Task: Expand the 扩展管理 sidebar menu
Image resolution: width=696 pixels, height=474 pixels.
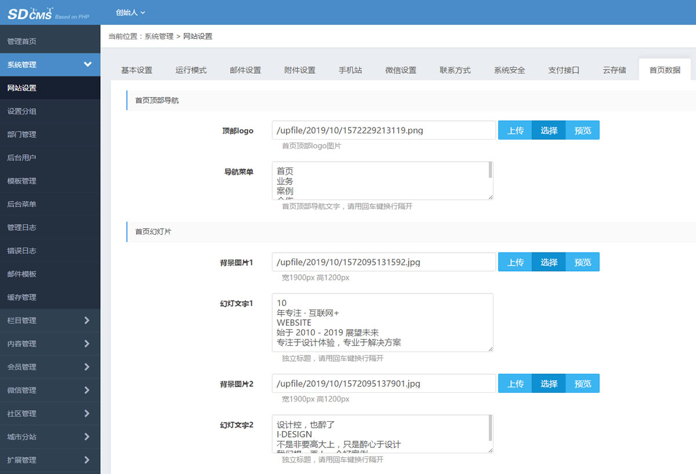Action: tap(50, 460)
